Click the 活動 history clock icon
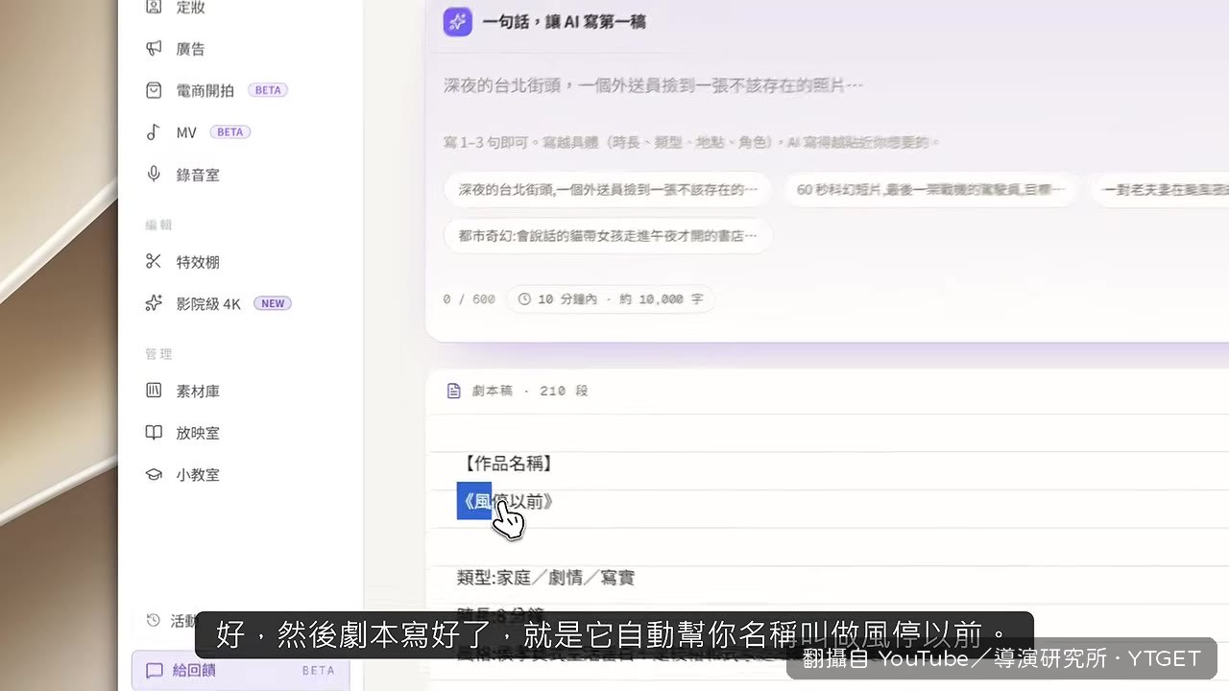Viewport: 1229px width, 691px height. (154, 620)
